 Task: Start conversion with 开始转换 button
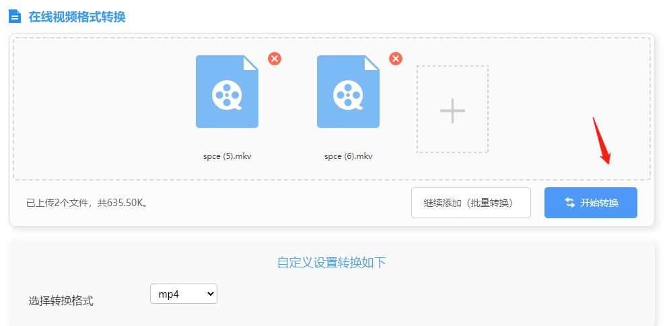591,203
